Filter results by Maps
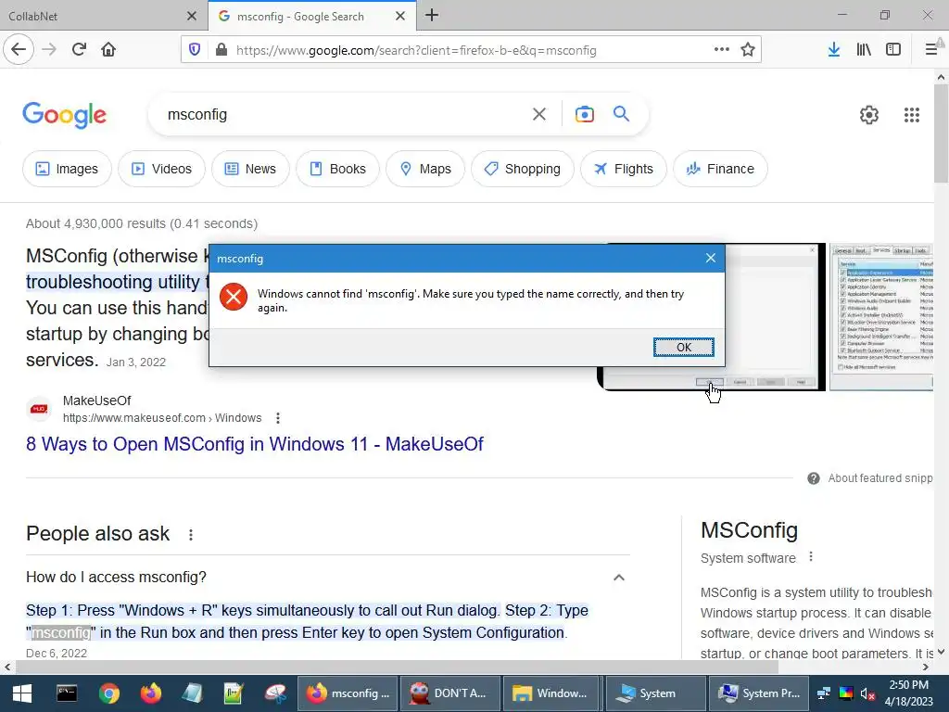This screenshot has height=712, width=949. click(x=425, y=169)
